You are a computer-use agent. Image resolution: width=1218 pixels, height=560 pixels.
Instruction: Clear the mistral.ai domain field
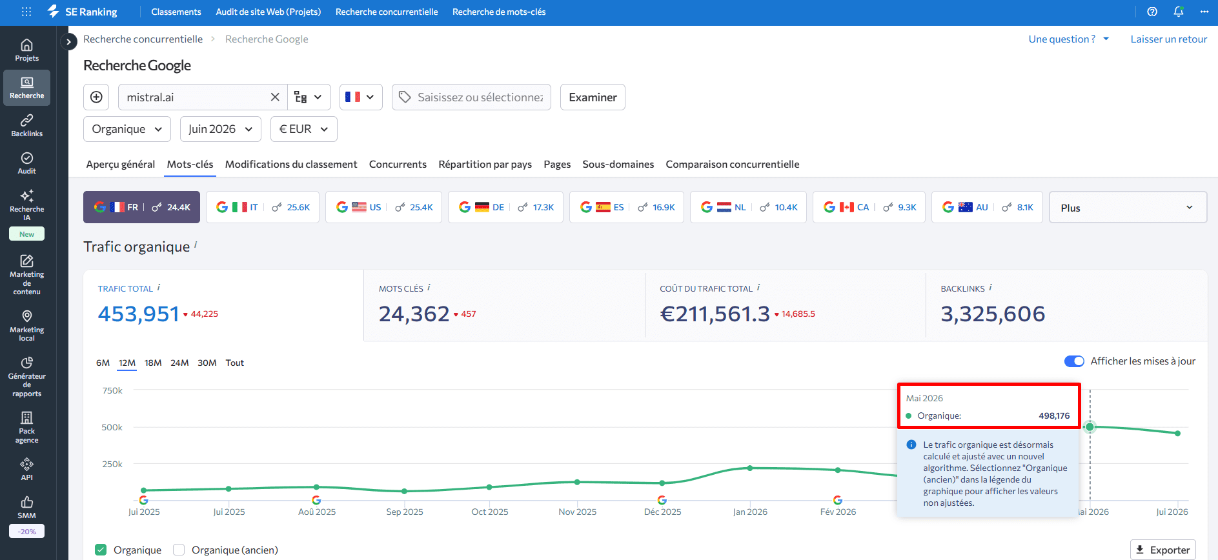point(275,97)
